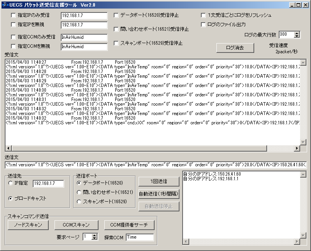Click the 1回送信 button
The image size is (311, 251).
click(x=159, y=181)
